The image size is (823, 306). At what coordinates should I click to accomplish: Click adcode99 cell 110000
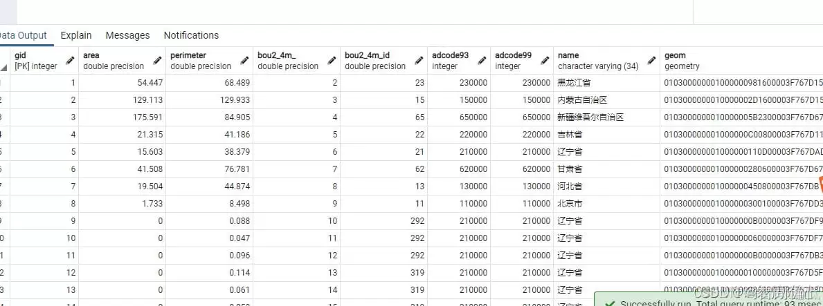522,204
